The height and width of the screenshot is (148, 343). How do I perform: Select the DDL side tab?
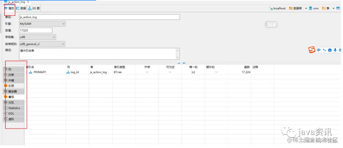[x=14, y=113]
